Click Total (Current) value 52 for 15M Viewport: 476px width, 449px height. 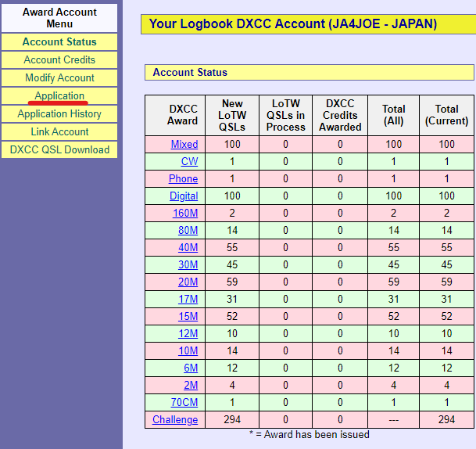coord(446,316)
